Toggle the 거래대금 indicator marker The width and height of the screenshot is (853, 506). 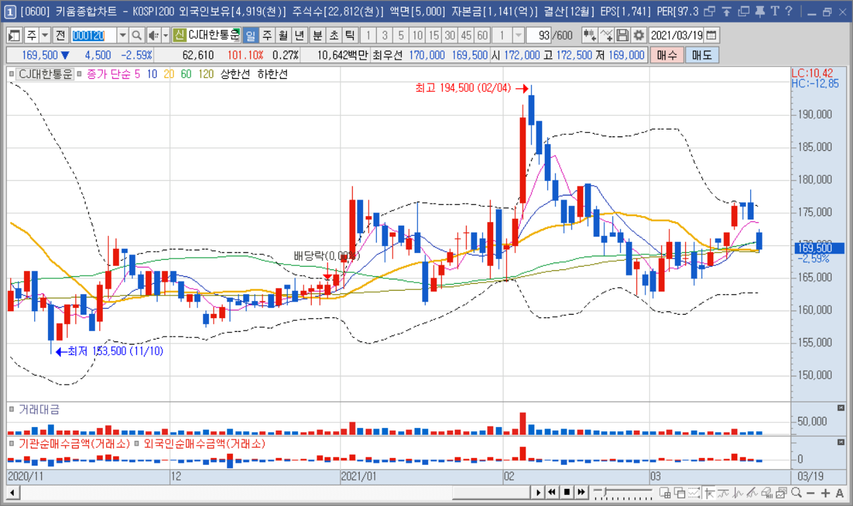click(11, 409)
